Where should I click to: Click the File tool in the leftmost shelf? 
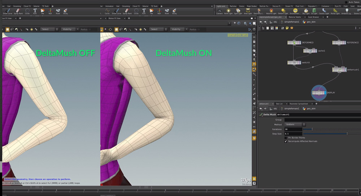coord(43,12)
